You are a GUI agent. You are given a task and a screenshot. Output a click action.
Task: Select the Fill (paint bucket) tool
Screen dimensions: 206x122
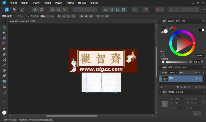[4, 71]
